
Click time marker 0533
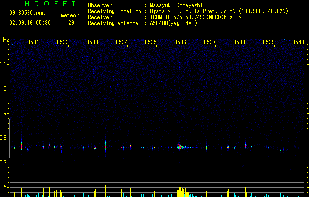click(x=92, y=42)
